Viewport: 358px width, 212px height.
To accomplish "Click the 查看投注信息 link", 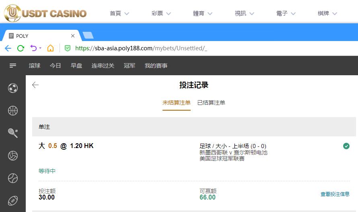I will click(335, 194).
